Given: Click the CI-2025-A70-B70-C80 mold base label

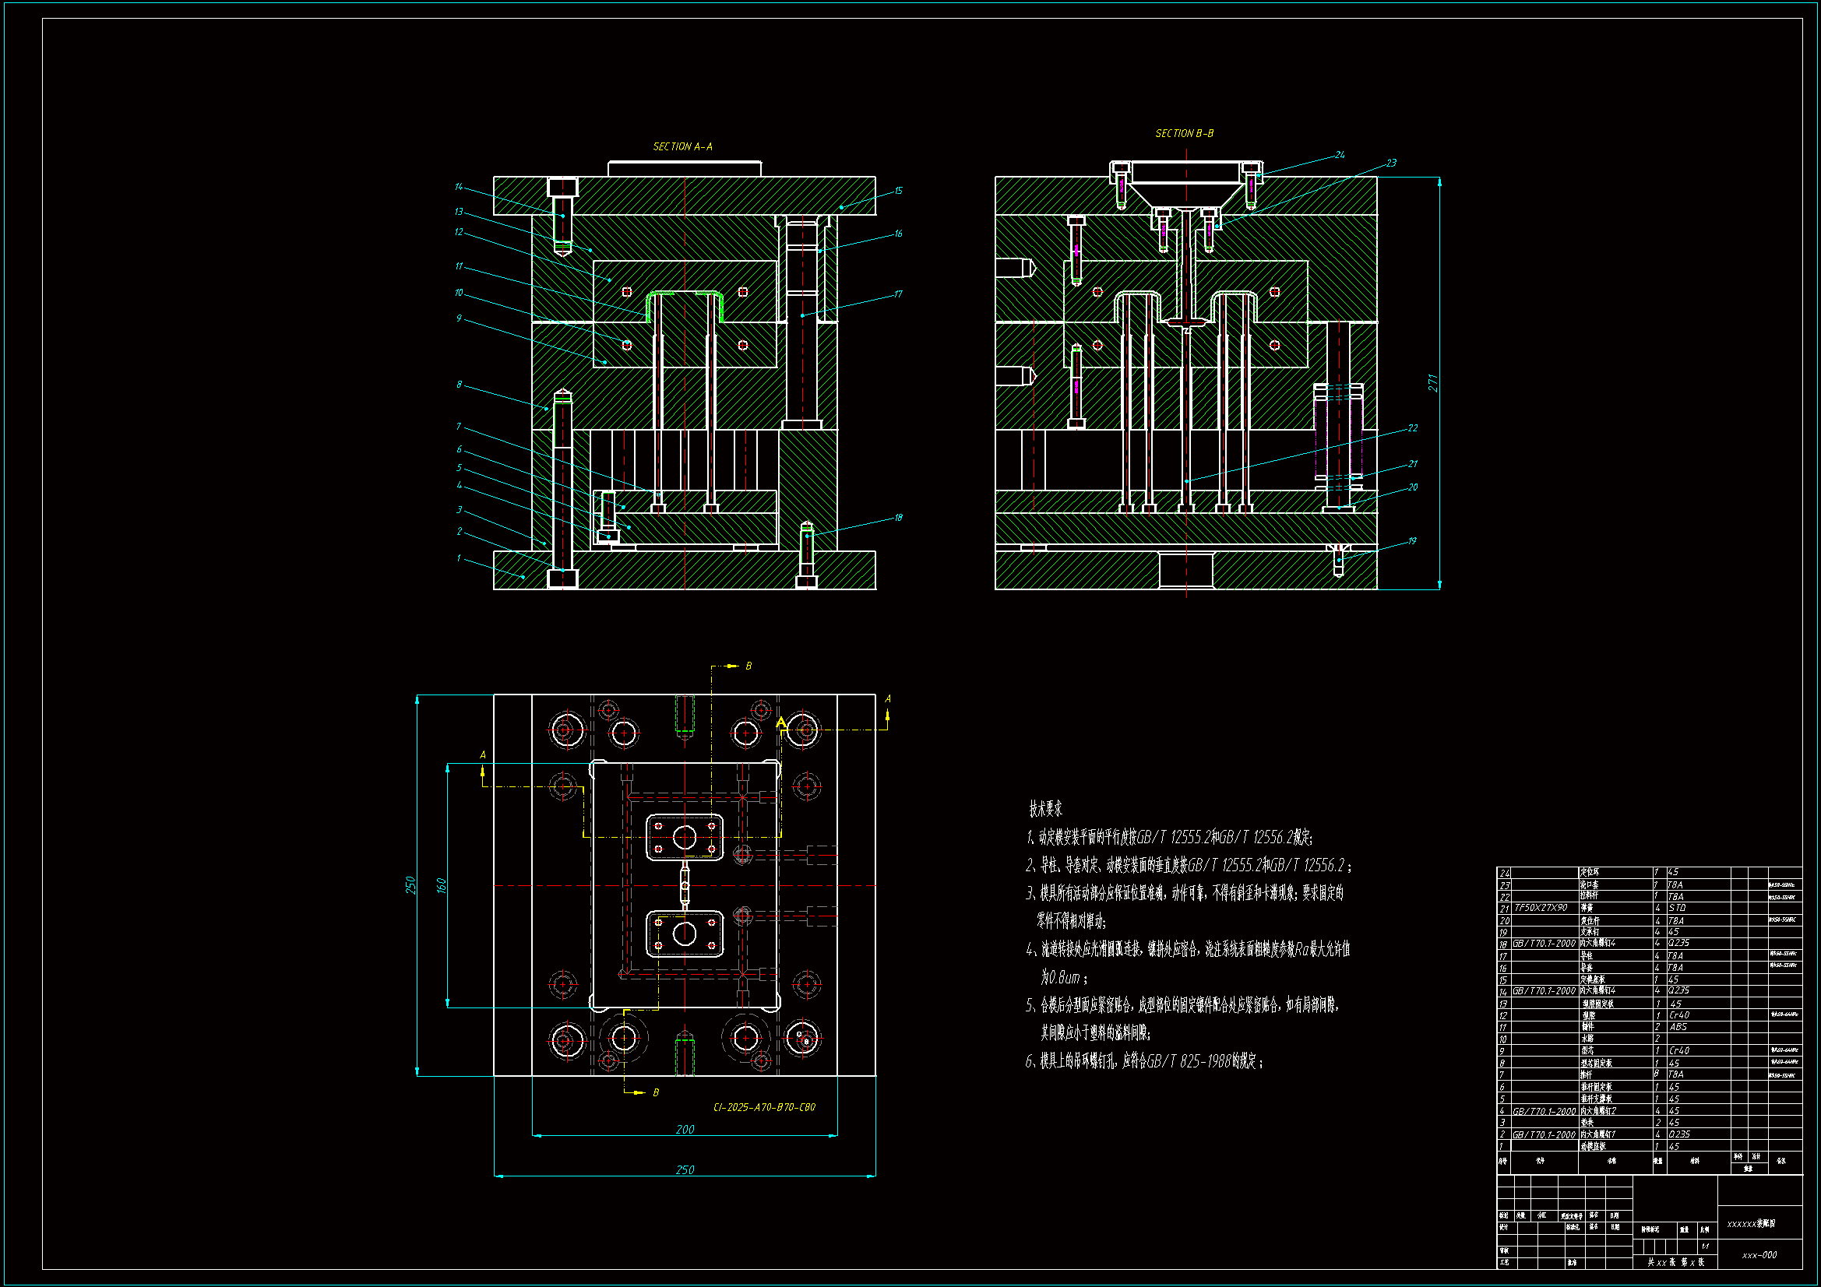Looking at the screenshot, I should coord(764,1107).
